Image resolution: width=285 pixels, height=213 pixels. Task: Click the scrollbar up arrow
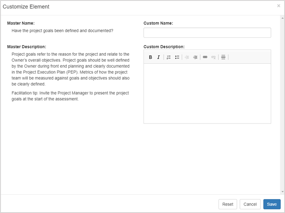coord(282,18)
